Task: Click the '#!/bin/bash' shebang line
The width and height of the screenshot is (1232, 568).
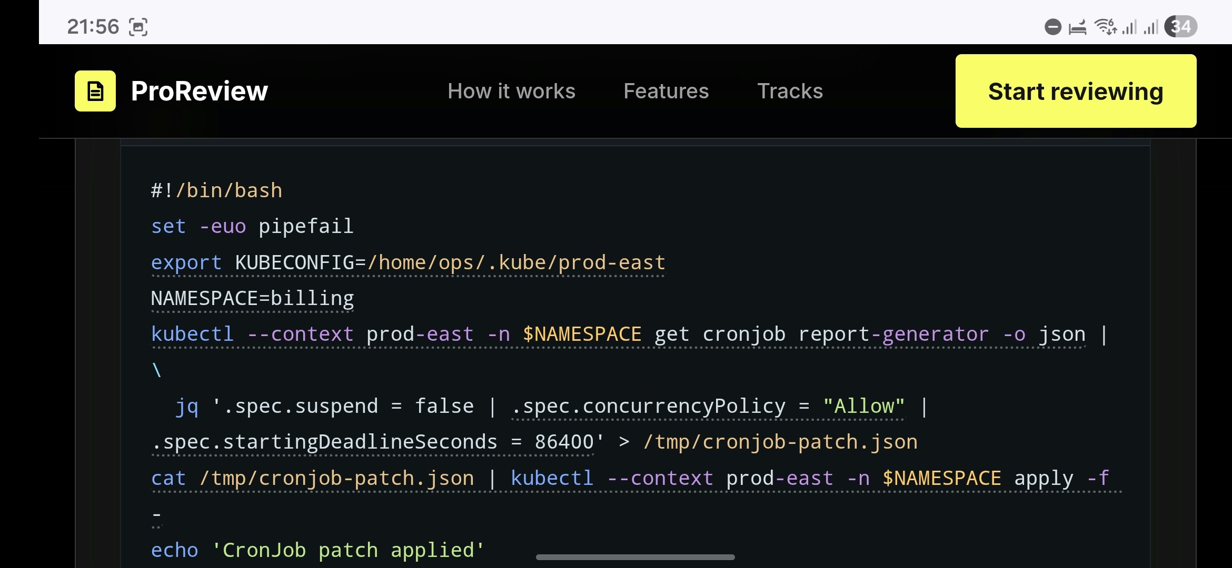Action: tap(216, 190)
